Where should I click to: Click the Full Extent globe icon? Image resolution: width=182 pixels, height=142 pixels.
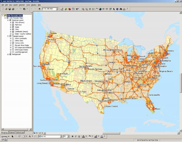click(x=100, y=9)
